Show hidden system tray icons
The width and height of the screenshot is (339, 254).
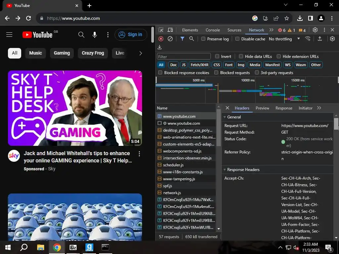tap(280, 247)
